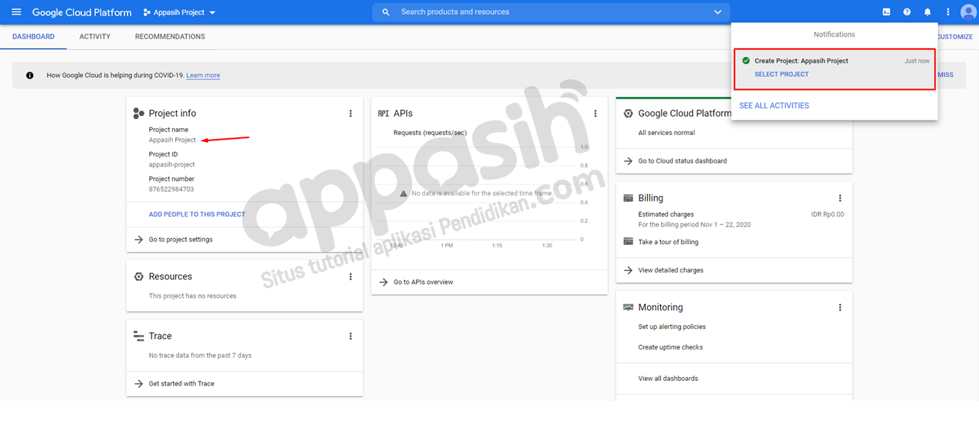
Task: Click the arrow icon beside Go to APIs overview
Action: (x=383, y=282)
